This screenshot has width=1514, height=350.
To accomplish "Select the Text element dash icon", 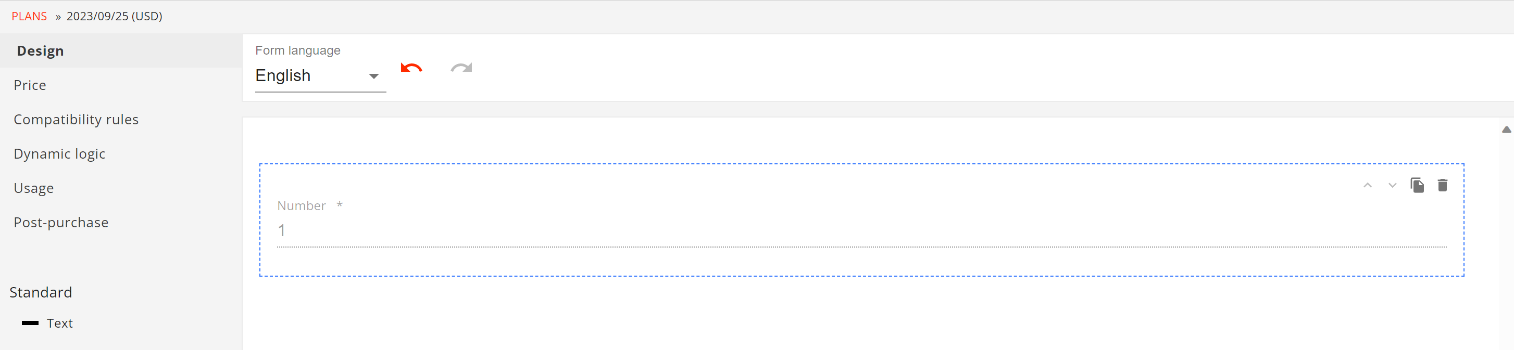I will point(30,323).
